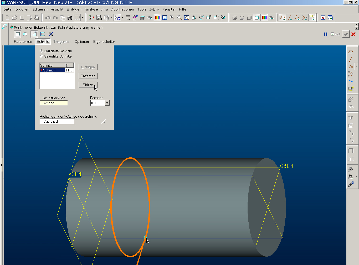Viewport: 359px width, 265px height.
Task: Click message area scroll up arrow
Action: tap(356, 25)
